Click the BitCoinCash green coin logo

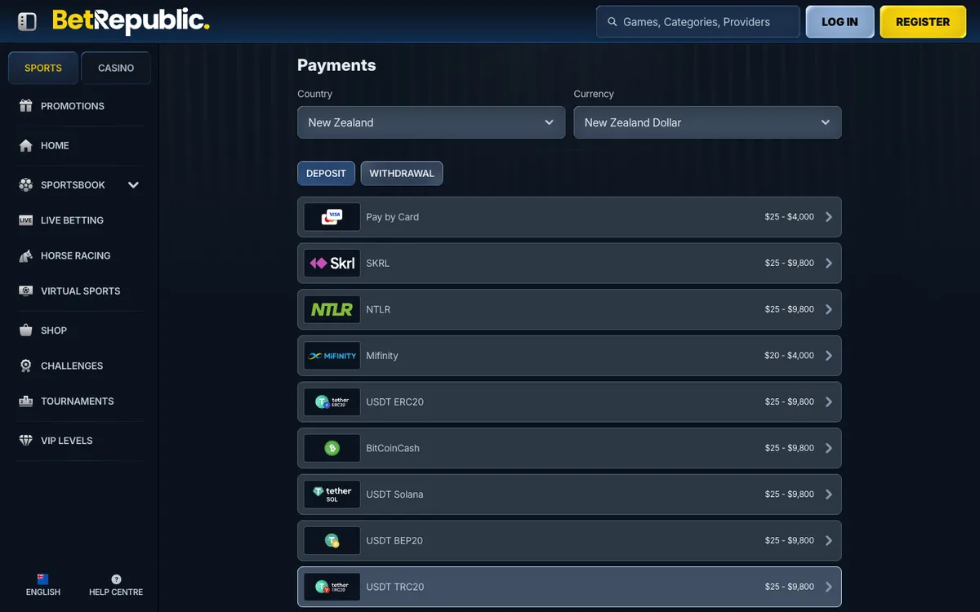pyautogui.click(x=332, y=448)
